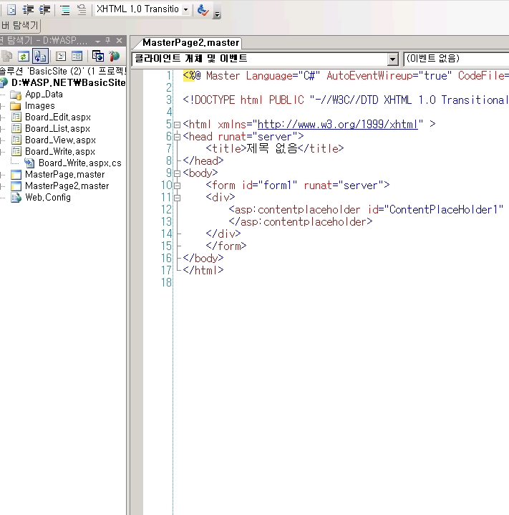The height and width of the screenshot is (515, 509).
Task: Comment out the selected lines
Action: [65, 10]
